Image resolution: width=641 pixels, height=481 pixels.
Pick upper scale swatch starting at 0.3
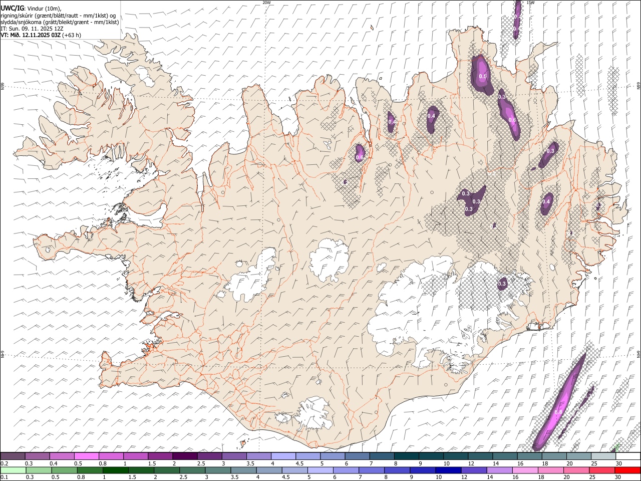point(38,456)
